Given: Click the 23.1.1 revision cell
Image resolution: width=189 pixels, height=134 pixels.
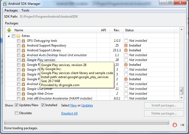Looking at the screenshot, I should 117,50.
